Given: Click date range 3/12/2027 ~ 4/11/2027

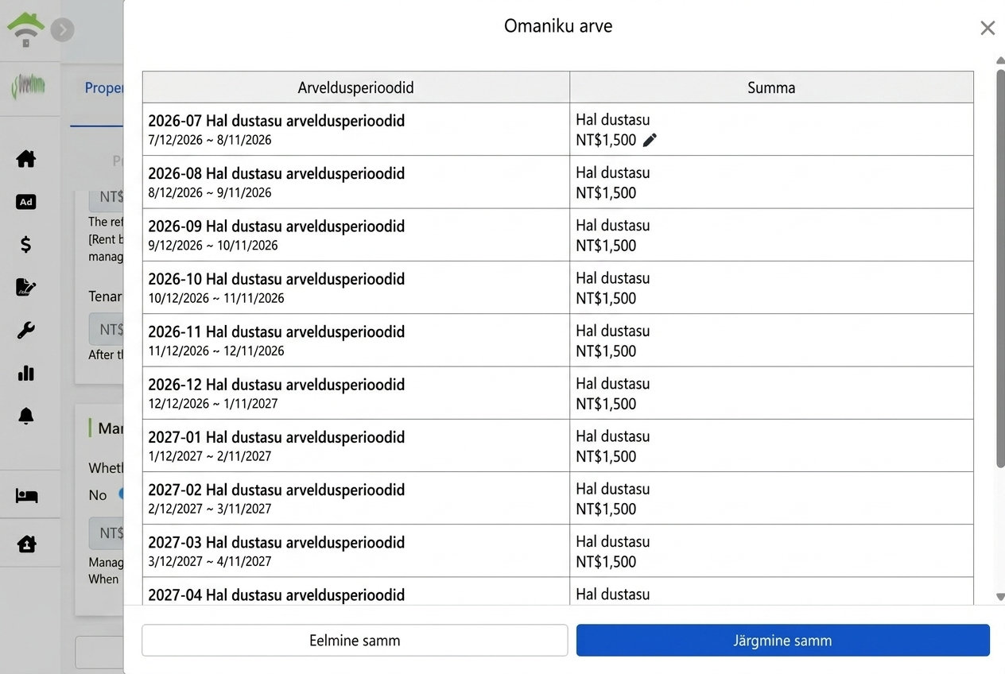Looking at the screenshot, I should (x=210, y=561).
